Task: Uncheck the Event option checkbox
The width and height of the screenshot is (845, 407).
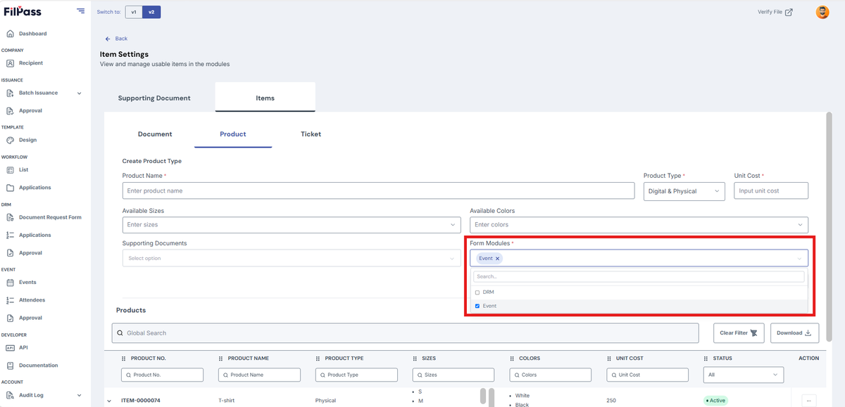Action: (x=477, y=306)
